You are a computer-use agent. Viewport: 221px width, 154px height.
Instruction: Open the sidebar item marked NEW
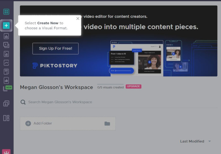[6, 89]
